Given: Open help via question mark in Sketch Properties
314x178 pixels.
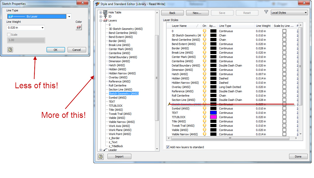Looking at the screenshot, I should [x=10, y=50].
